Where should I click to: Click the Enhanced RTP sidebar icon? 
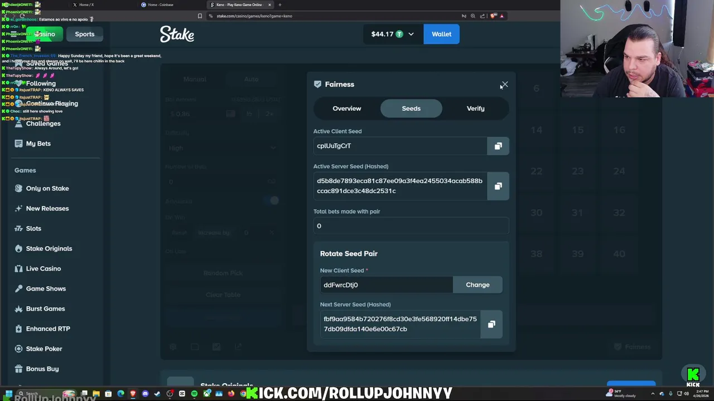18,329
